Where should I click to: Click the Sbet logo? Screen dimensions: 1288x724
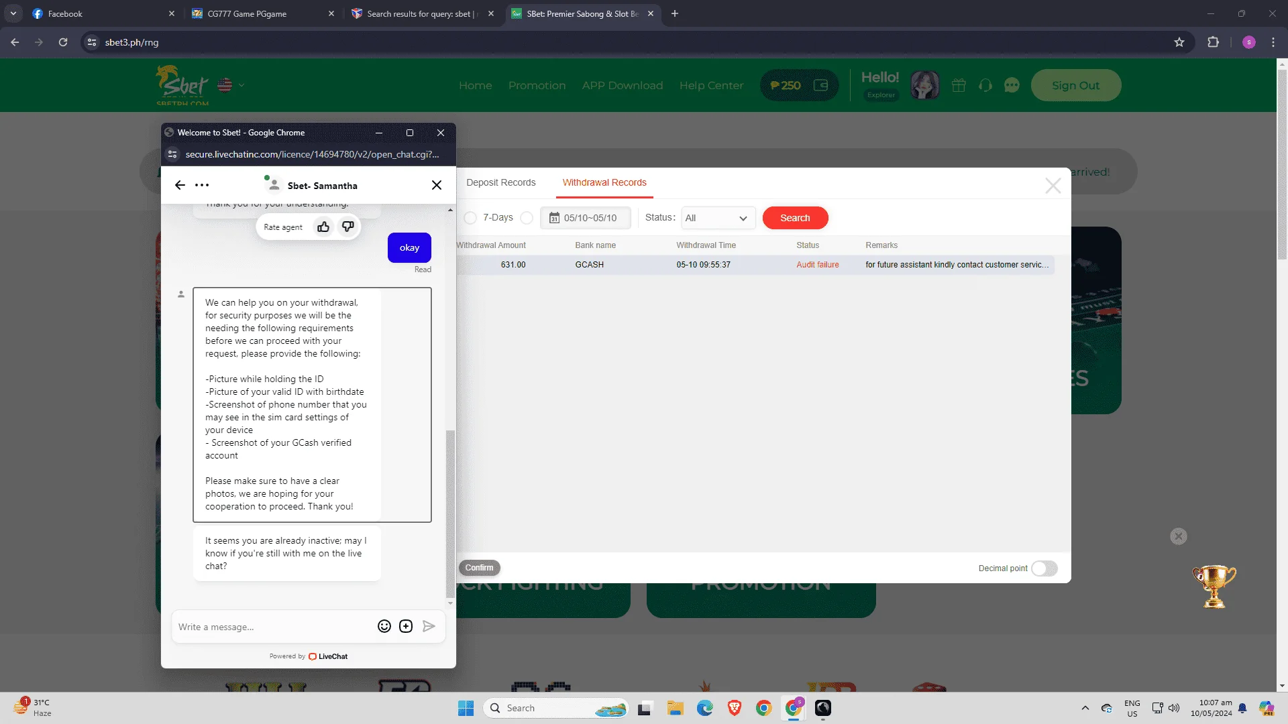[182, 85]
